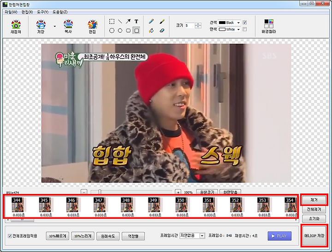Click the 애니GIF 저장 save button
Screen dimensions: 332x252
click(314, 235)
